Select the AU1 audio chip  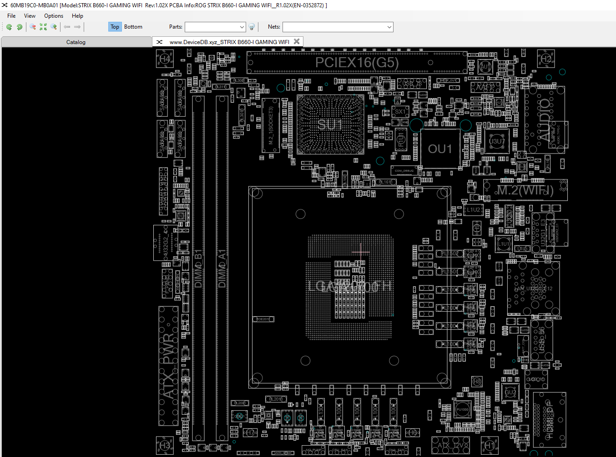[485, 67]
